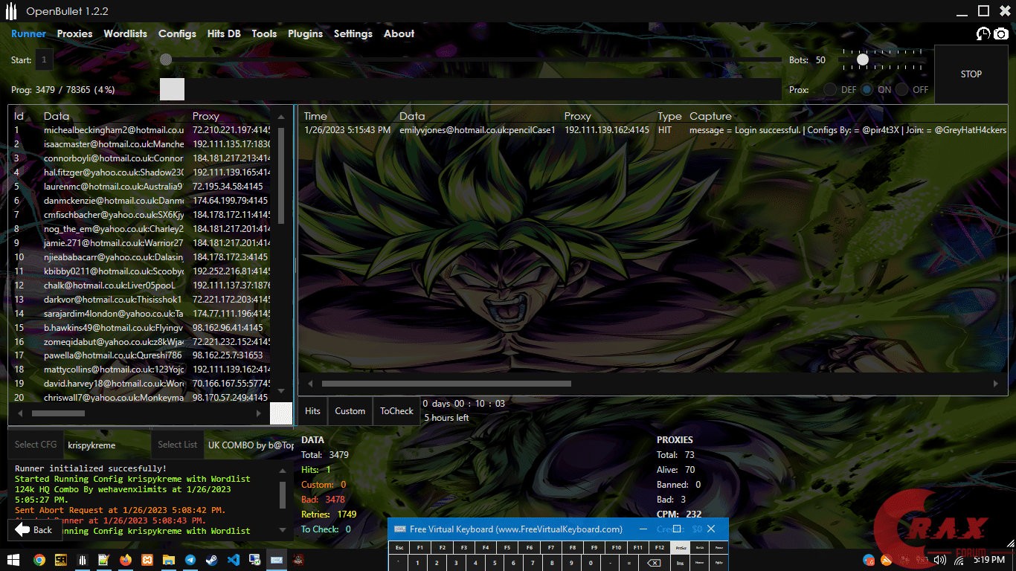This screenshot has height=571, width=1016.
Task: Open Visual Studio Code from taskbar
Action: [234, 560]
